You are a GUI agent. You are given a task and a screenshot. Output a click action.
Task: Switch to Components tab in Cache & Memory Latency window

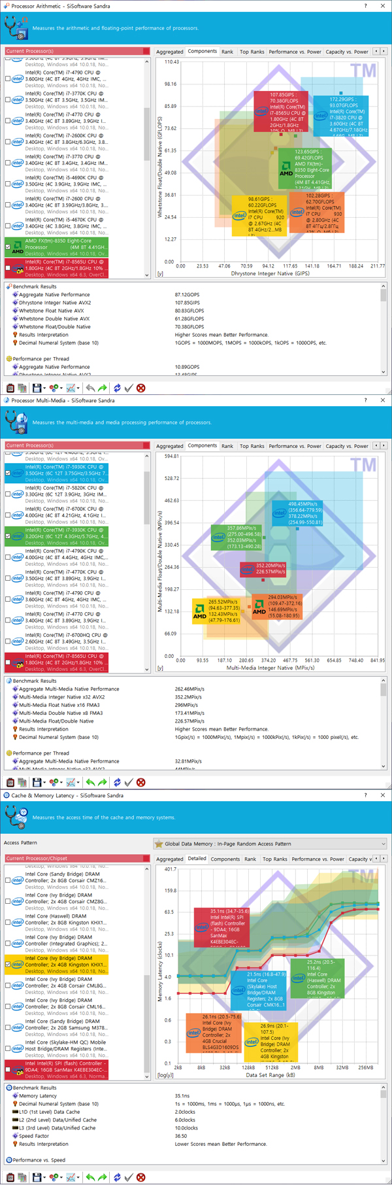225,859
